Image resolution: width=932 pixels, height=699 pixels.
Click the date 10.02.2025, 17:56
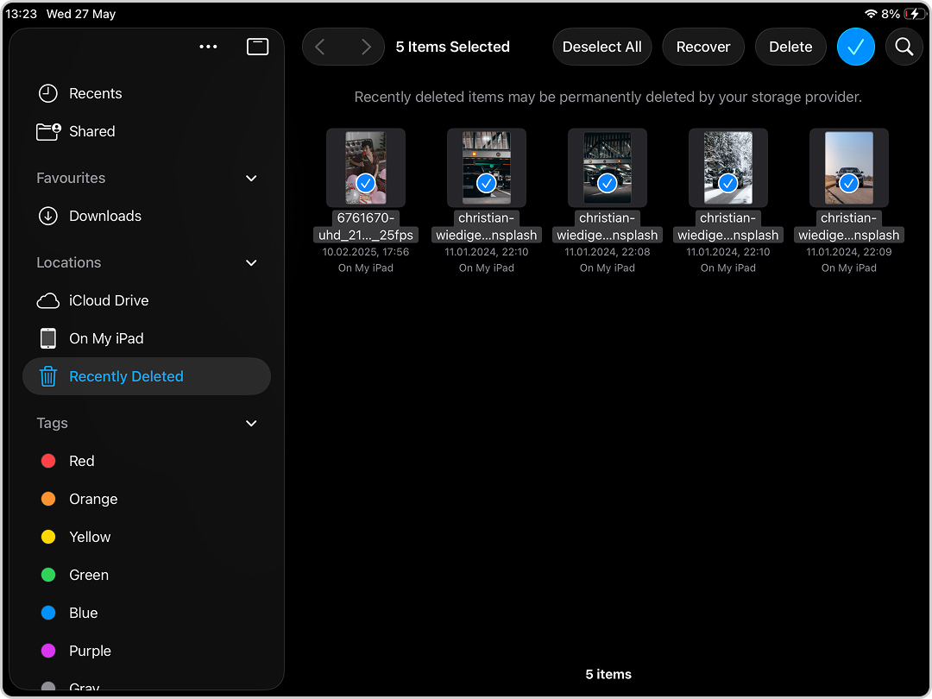point(366,252)
